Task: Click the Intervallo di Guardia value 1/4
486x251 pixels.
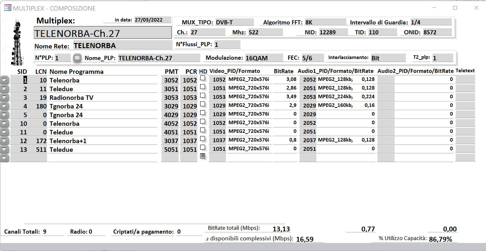Action: 431,22
